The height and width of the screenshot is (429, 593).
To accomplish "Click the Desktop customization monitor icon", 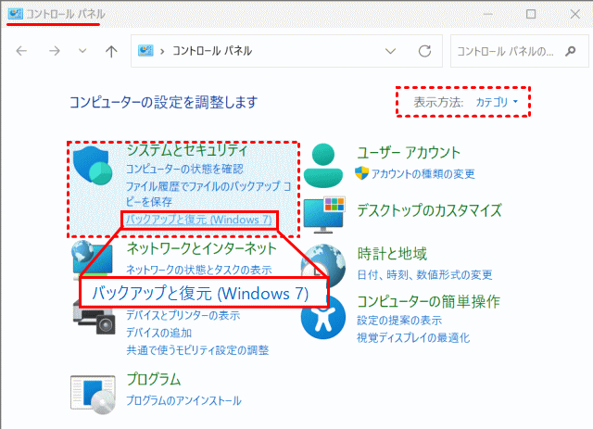I will point(324,215).
